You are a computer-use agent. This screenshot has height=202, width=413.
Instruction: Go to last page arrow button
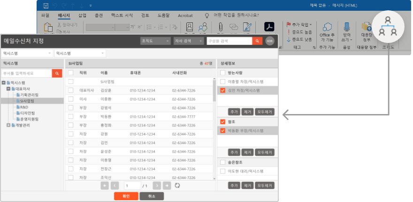pos(167,186)
